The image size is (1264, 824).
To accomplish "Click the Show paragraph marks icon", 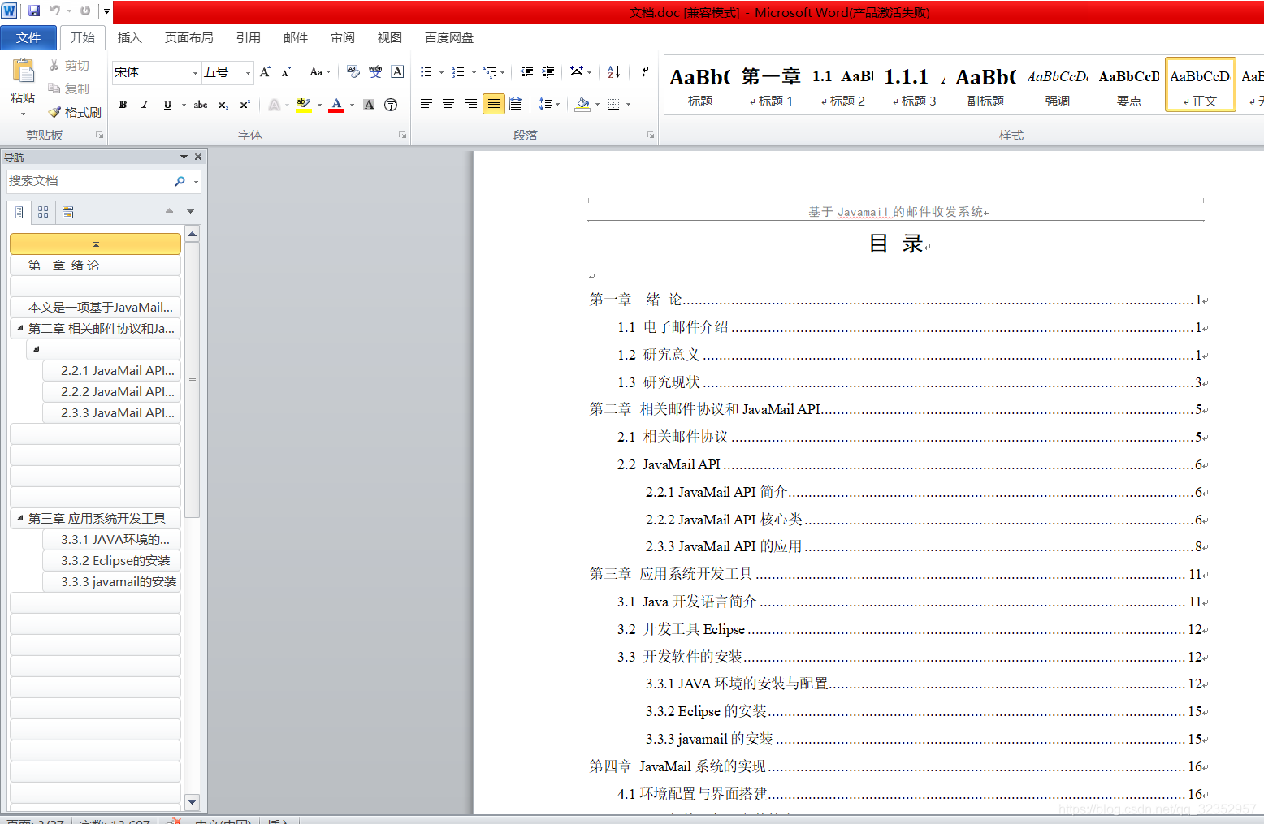I will [x=644, y=72].
